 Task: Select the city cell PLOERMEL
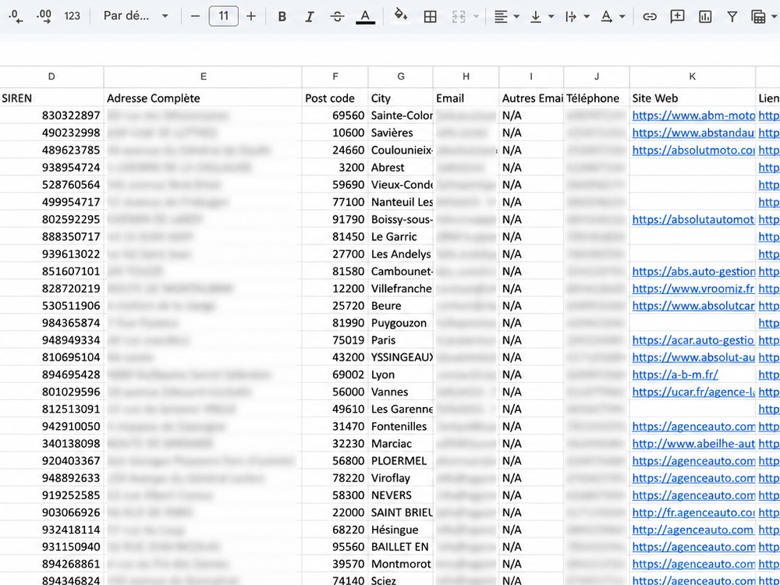[x=401, y=461]
